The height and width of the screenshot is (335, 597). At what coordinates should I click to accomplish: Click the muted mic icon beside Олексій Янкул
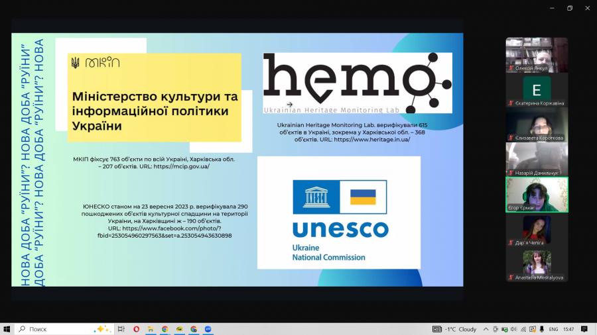(511, 68)
